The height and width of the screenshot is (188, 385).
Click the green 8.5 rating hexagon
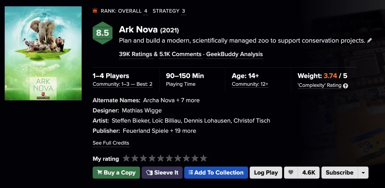pyautogui.click(x=103, y=33)
